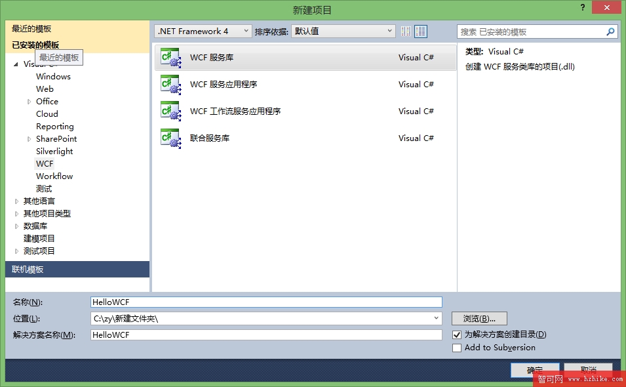
Task: Collapse the Visual C# tree node
Action: click(x=16, y=64)
